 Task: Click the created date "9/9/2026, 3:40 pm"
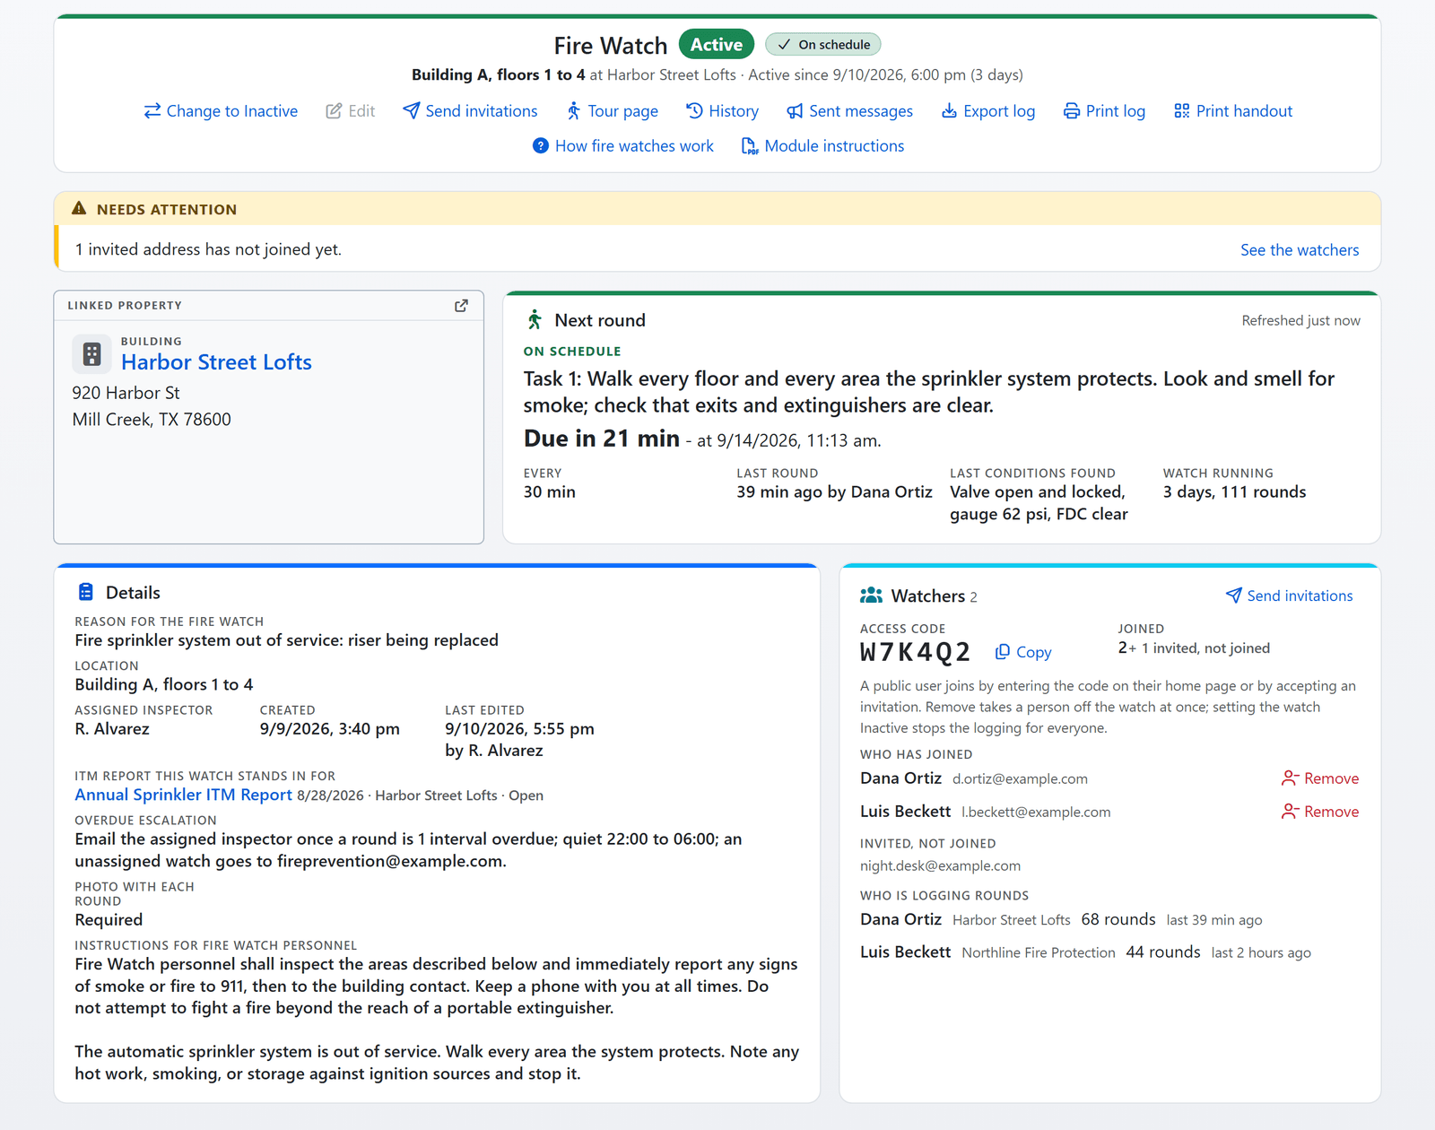click(330, 729)
